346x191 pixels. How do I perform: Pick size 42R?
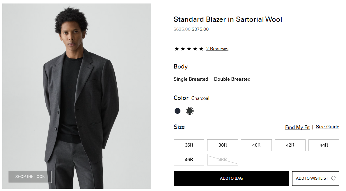point(290,145)
